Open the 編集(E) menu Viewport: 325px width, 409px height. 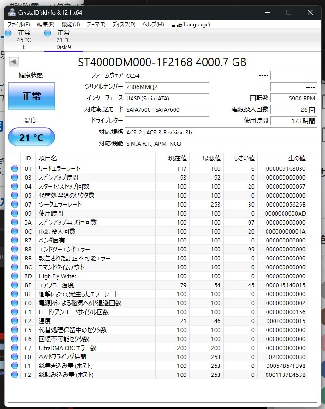[x=46, y=24]
